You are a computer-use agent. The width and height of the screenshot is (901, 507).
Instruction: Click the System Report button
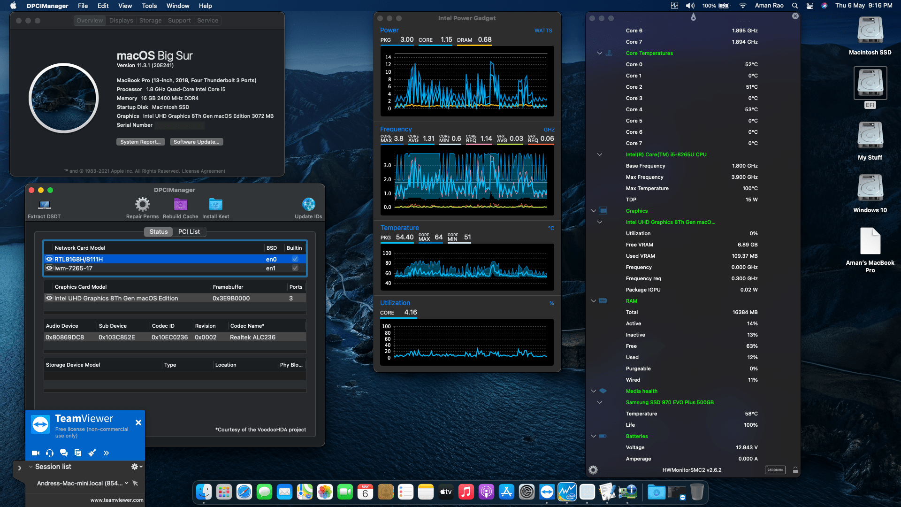[140, 142]
